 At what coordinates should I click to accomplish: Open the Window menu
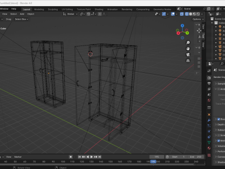[4, 9]
